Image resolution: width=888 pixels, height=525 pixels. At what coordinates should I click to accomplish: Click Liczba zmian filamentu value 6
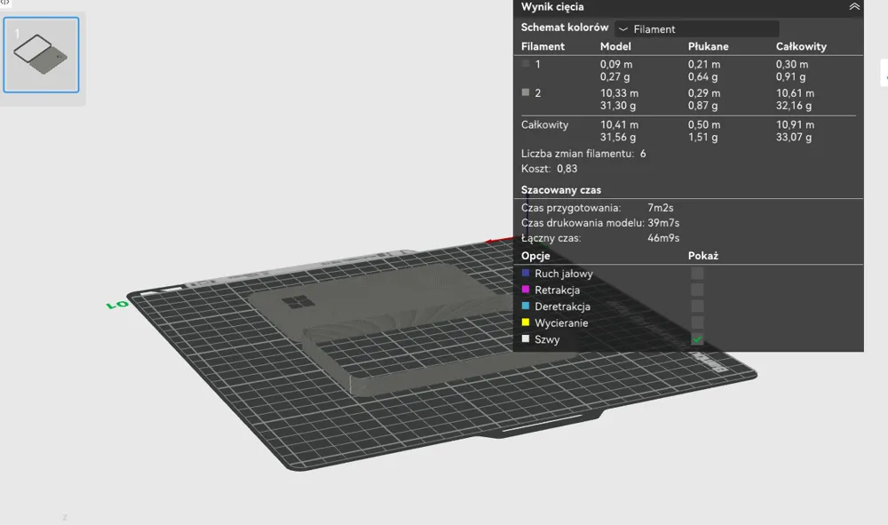643,154
